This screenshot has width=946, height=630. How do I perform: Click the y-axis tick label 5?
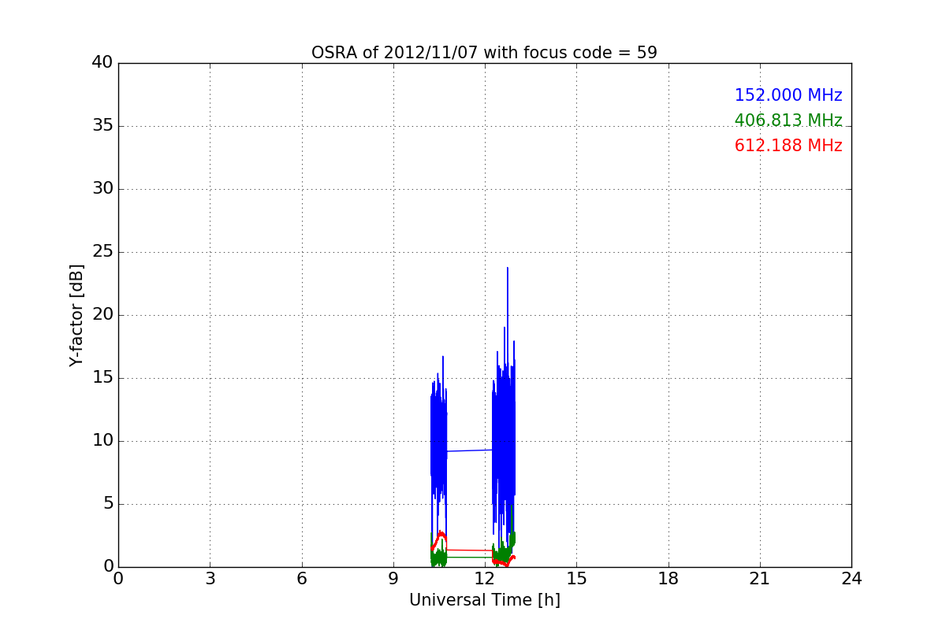pos(107,504)
